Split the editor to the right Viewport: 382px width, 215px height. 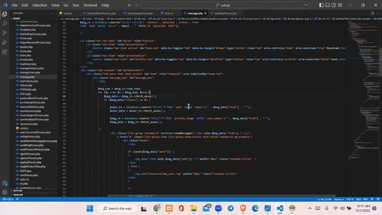(372, 13)
